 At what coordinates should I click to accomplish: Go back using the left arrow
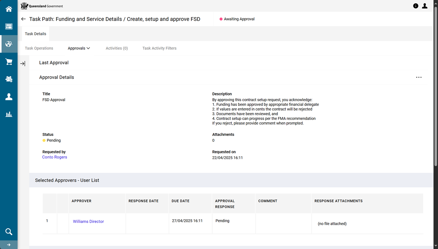pyautogui.click(x=23, y=19)
